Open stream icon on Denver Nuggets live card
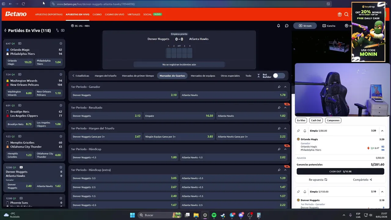The height and width of the screenshot is (220, 391). pyautogui.click(x=21, y=167)
